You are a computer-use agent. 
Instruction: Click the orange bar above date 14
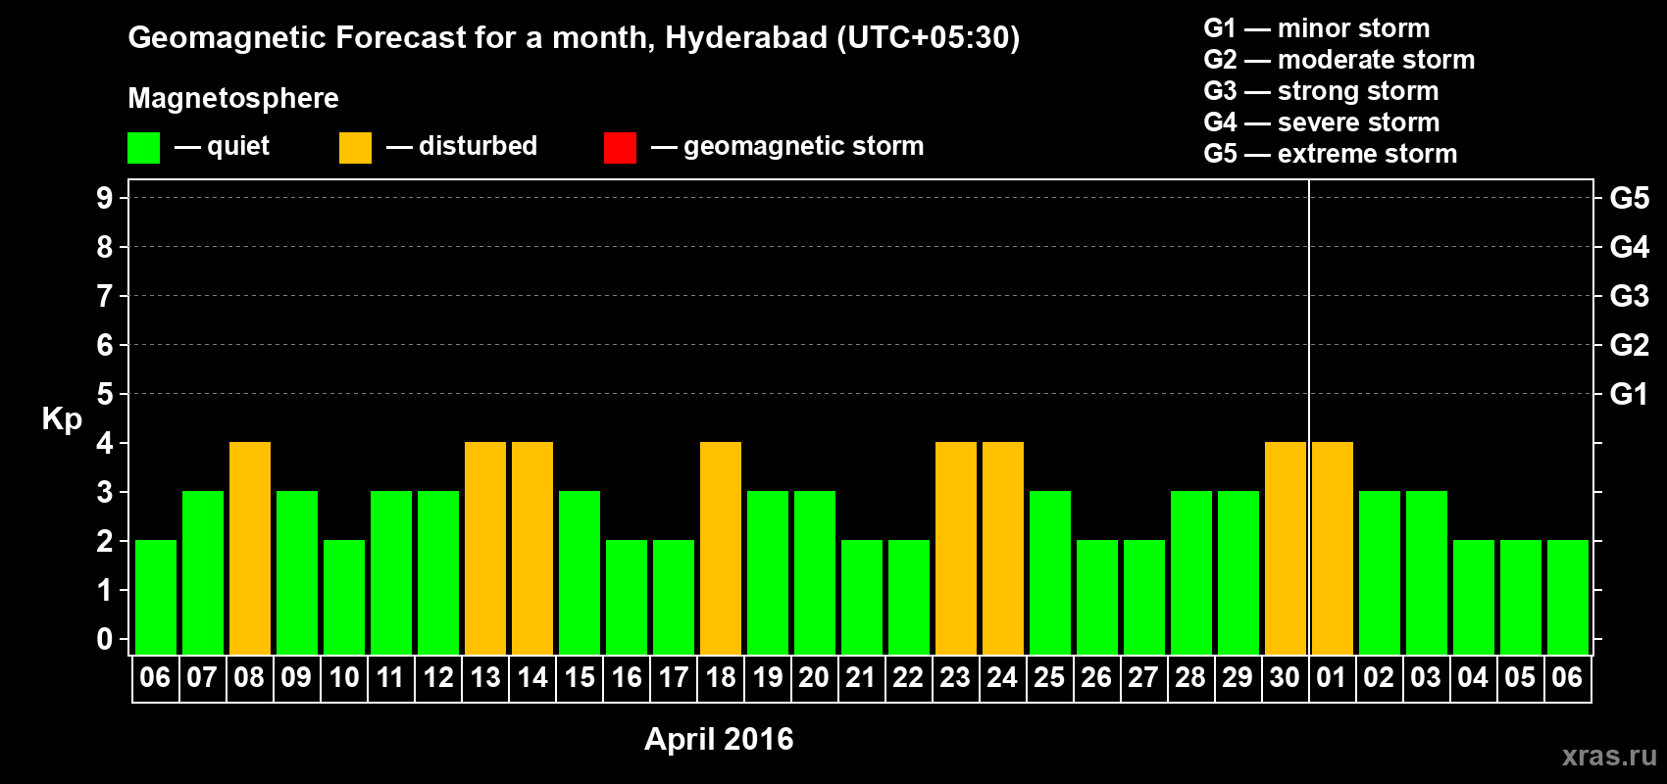point(532,549)
